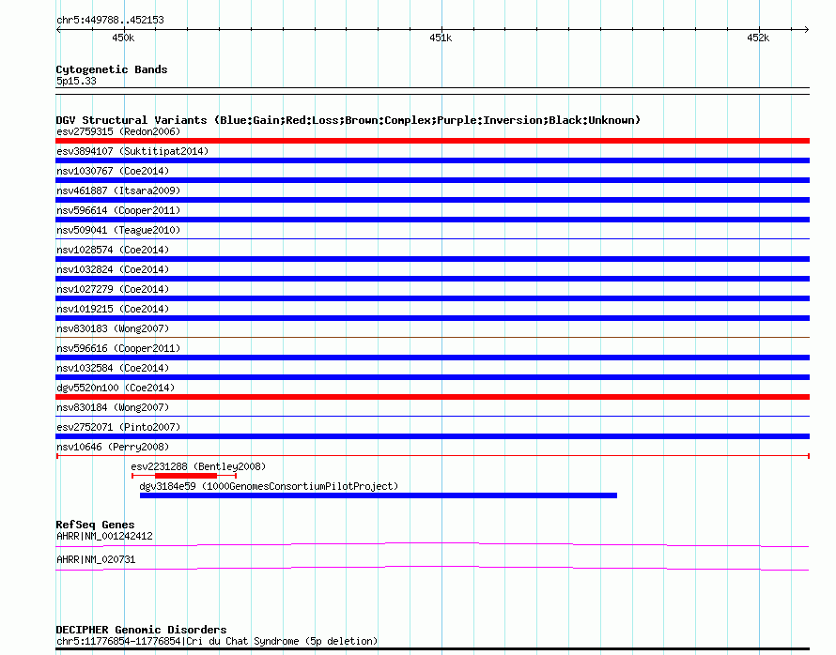Click the cytogenetic band 5p15.33 bar
836x655 pixels.
[x=432, y=91]
